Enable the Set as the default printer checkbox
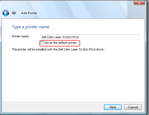Image resolution: width=149 pixels, height=115 pixels. click(42, 43)
